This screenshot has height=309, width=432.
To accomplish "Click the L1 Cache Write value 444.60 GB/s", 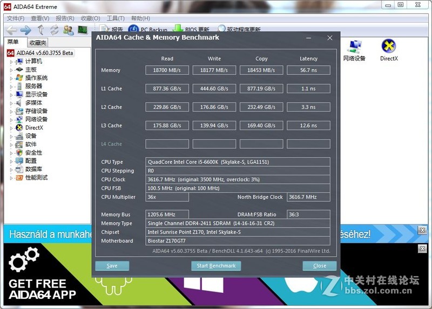I will click(x=214, y=88).
